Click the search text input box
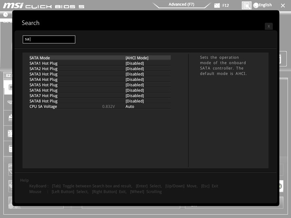The width and height of the screenshot is (291, 218). tap(49, 39)
